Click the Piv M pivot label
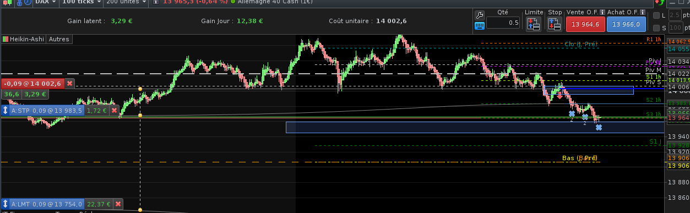Viewport: 690px width, 213px height. pos(653,70)
